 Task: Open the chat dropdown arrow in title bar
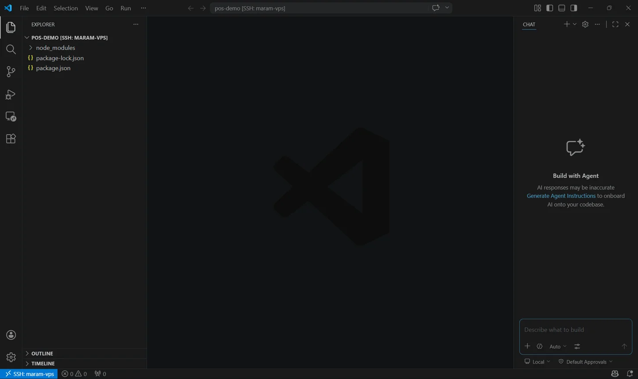click(x=447, y=8)
